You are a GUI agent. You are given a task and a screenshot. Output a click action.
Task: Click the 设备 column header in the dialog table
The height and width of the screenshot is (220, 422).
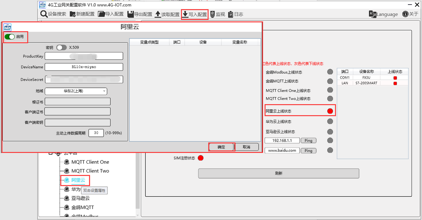(203, 42)
